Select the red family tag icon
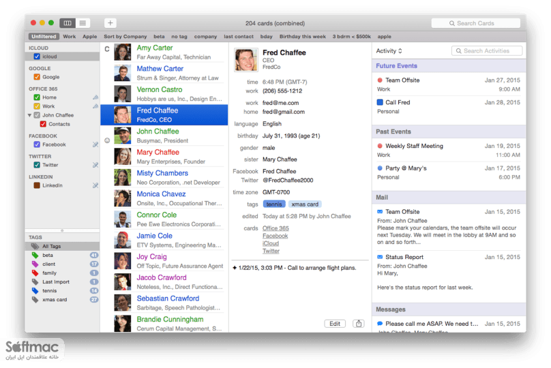The height and width of the screenshot is (368, 551). point(35,273)
